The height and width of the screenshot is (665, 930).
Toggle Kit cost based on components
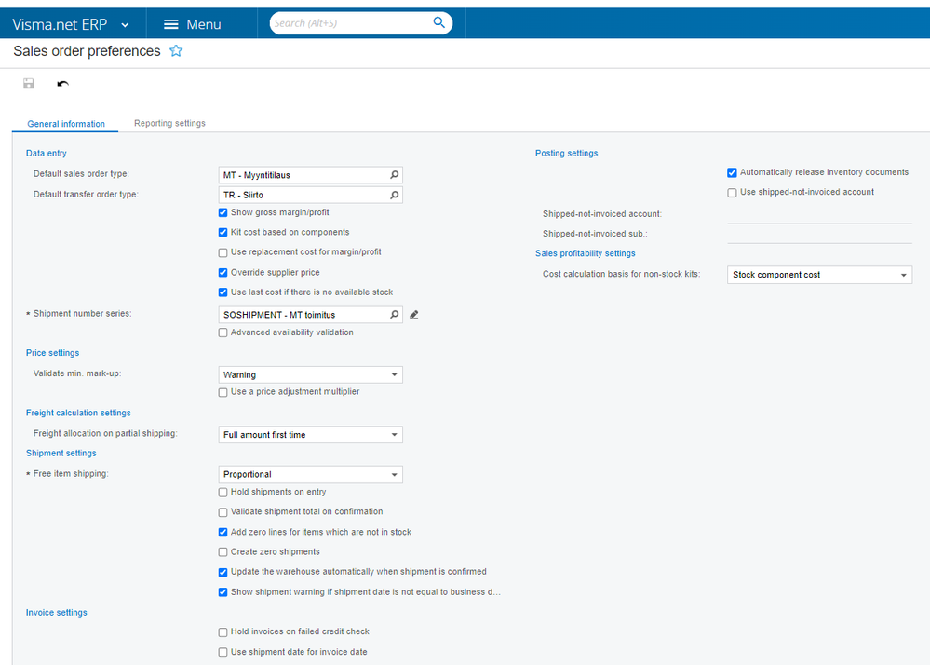(x=223, y=233)
